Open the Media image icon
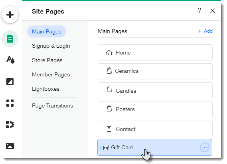 tap(10, 146)
